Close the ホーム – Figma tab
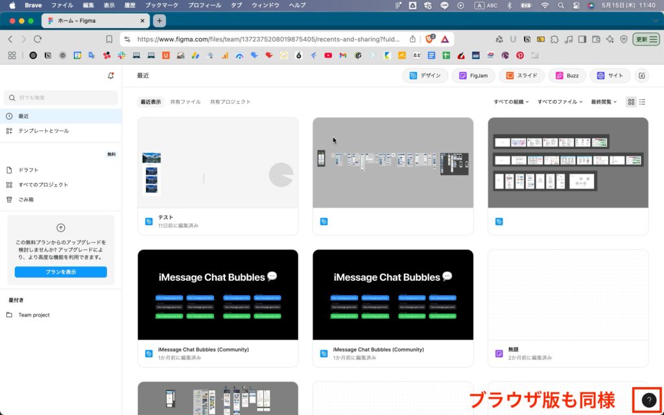This screenshot has height=415, width=664. coord(142,21)
